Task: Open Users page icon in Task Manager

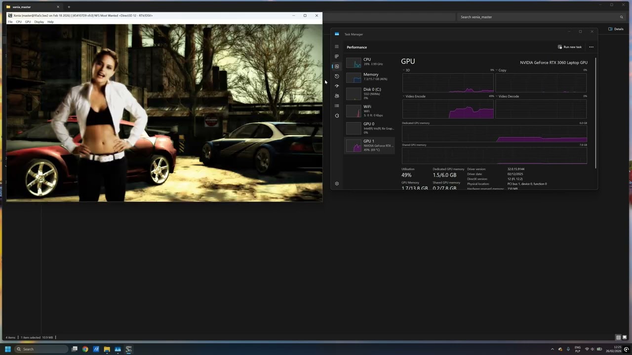Action: [337, 96]
